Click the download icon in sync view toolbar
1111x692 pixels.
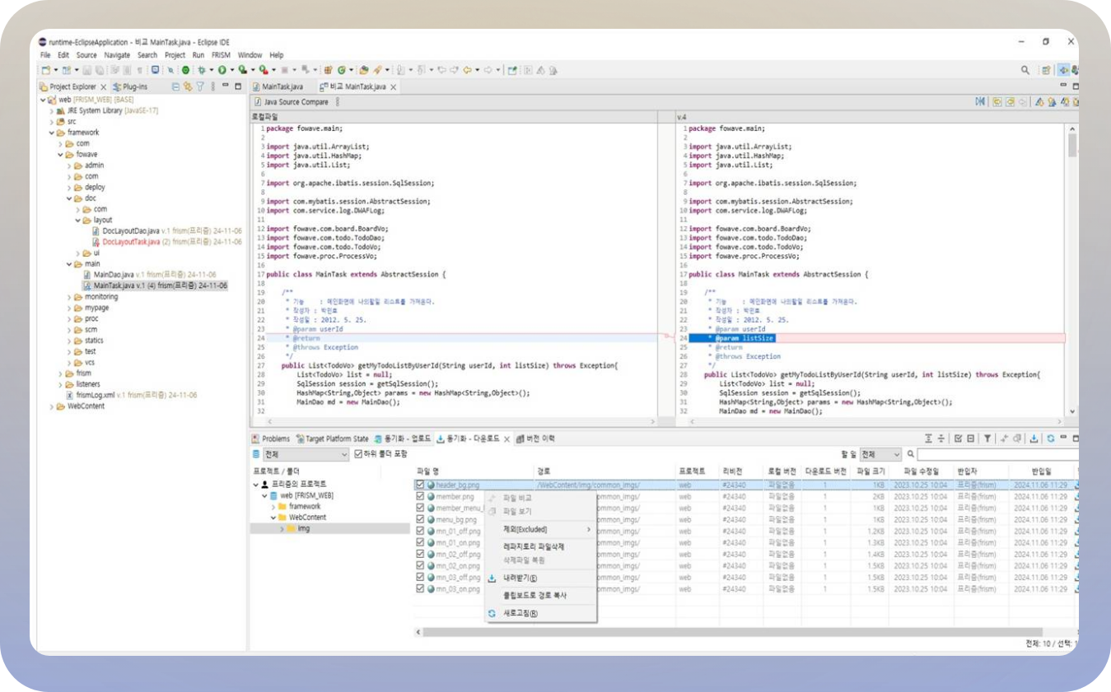pyautogui.click(x=1034, y=439)
